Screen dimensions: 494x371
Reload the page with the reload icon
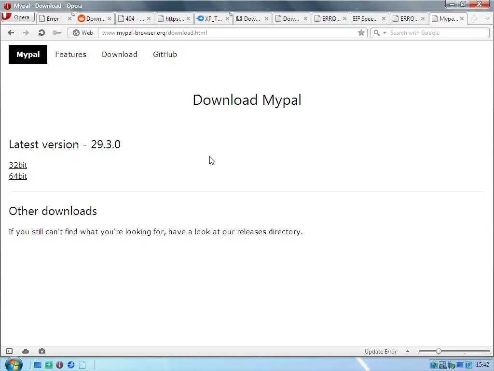(41, 33)
